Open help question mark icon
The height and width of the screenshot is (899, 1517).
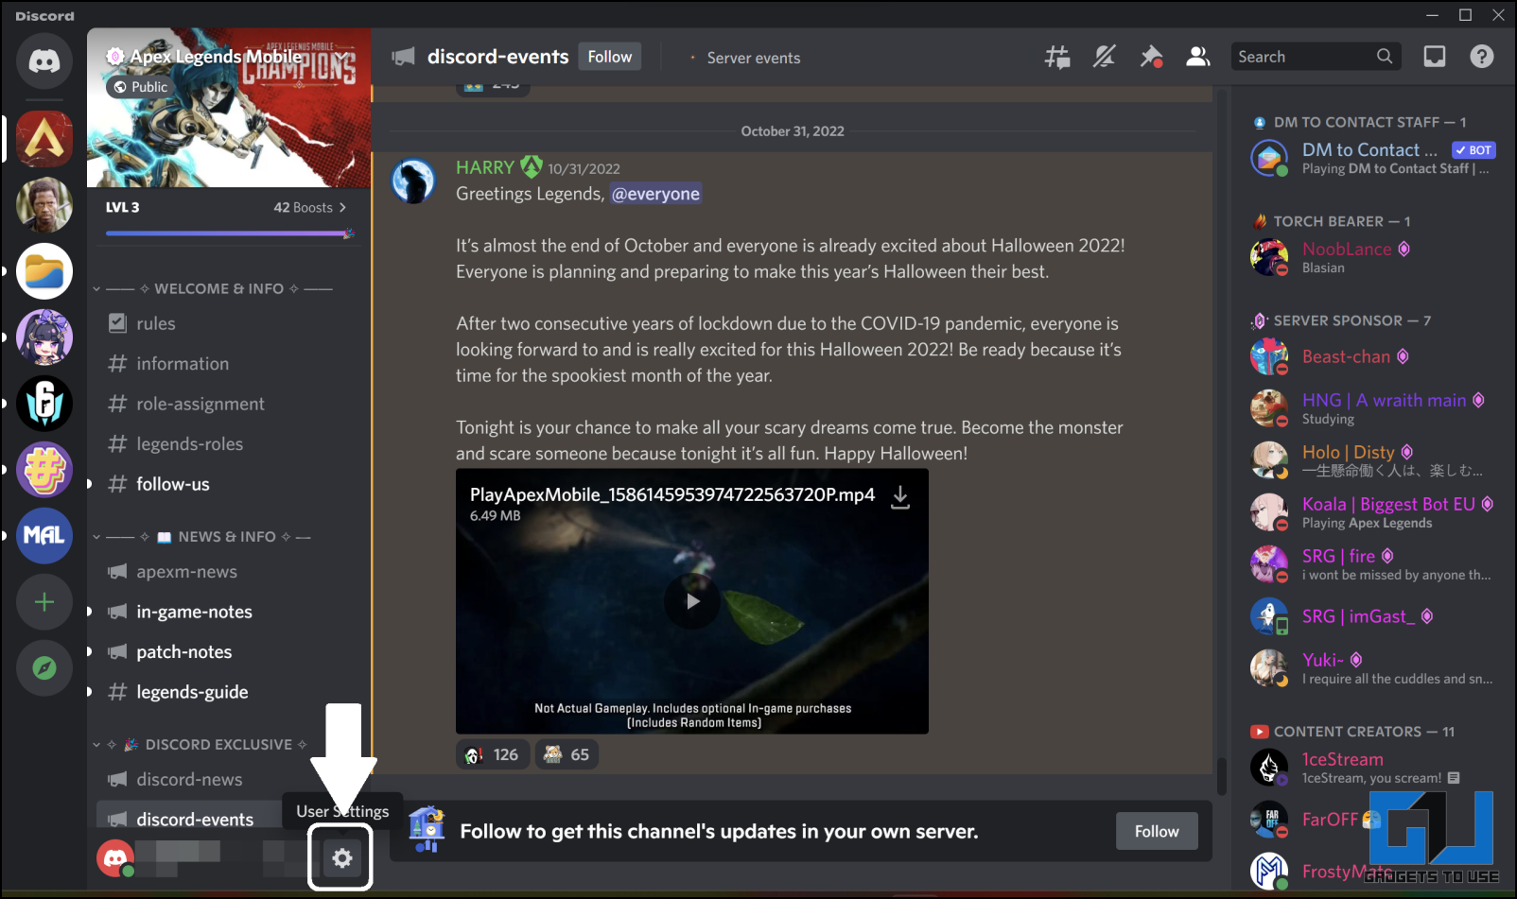[x=1482, y=57]
